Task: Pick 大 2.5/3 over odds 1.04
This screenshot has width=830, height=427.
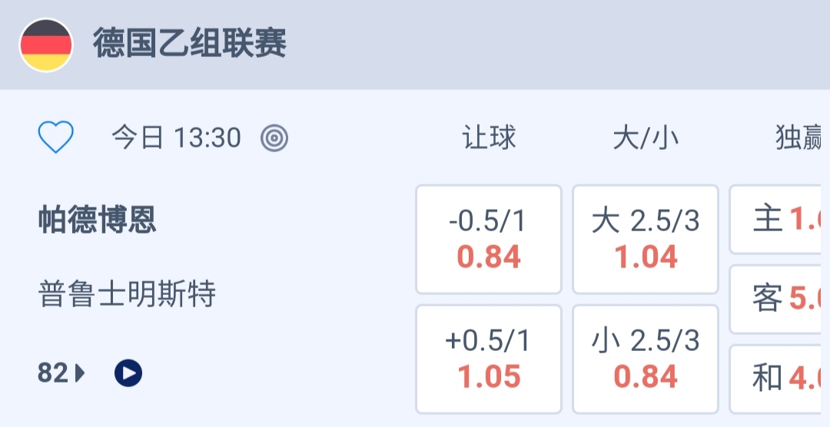Action: click(646, 240)
